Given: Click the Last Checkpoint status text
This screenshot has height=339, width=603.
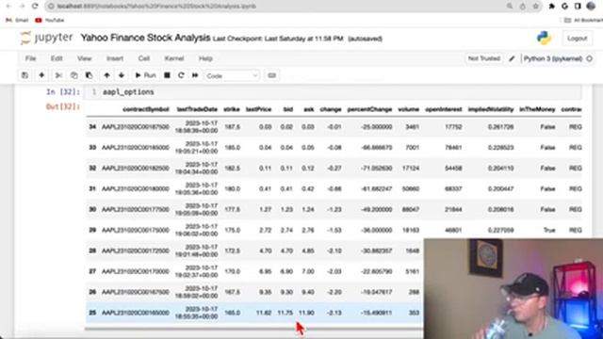Looking at the screenshot, I should [x=278, y=39].
